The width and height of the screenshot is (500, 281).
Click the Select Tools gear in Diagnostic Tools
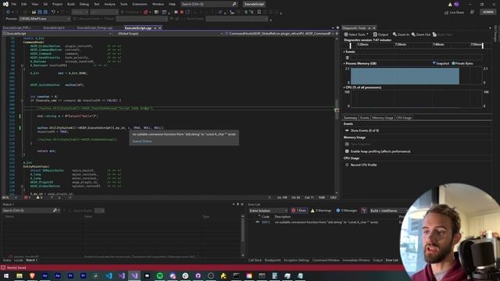click(346, 34)
